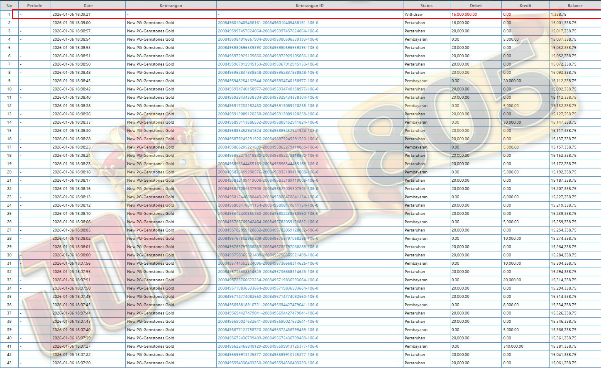
Task: Open the transaction ID link in row 28
Action: (268, 239)
